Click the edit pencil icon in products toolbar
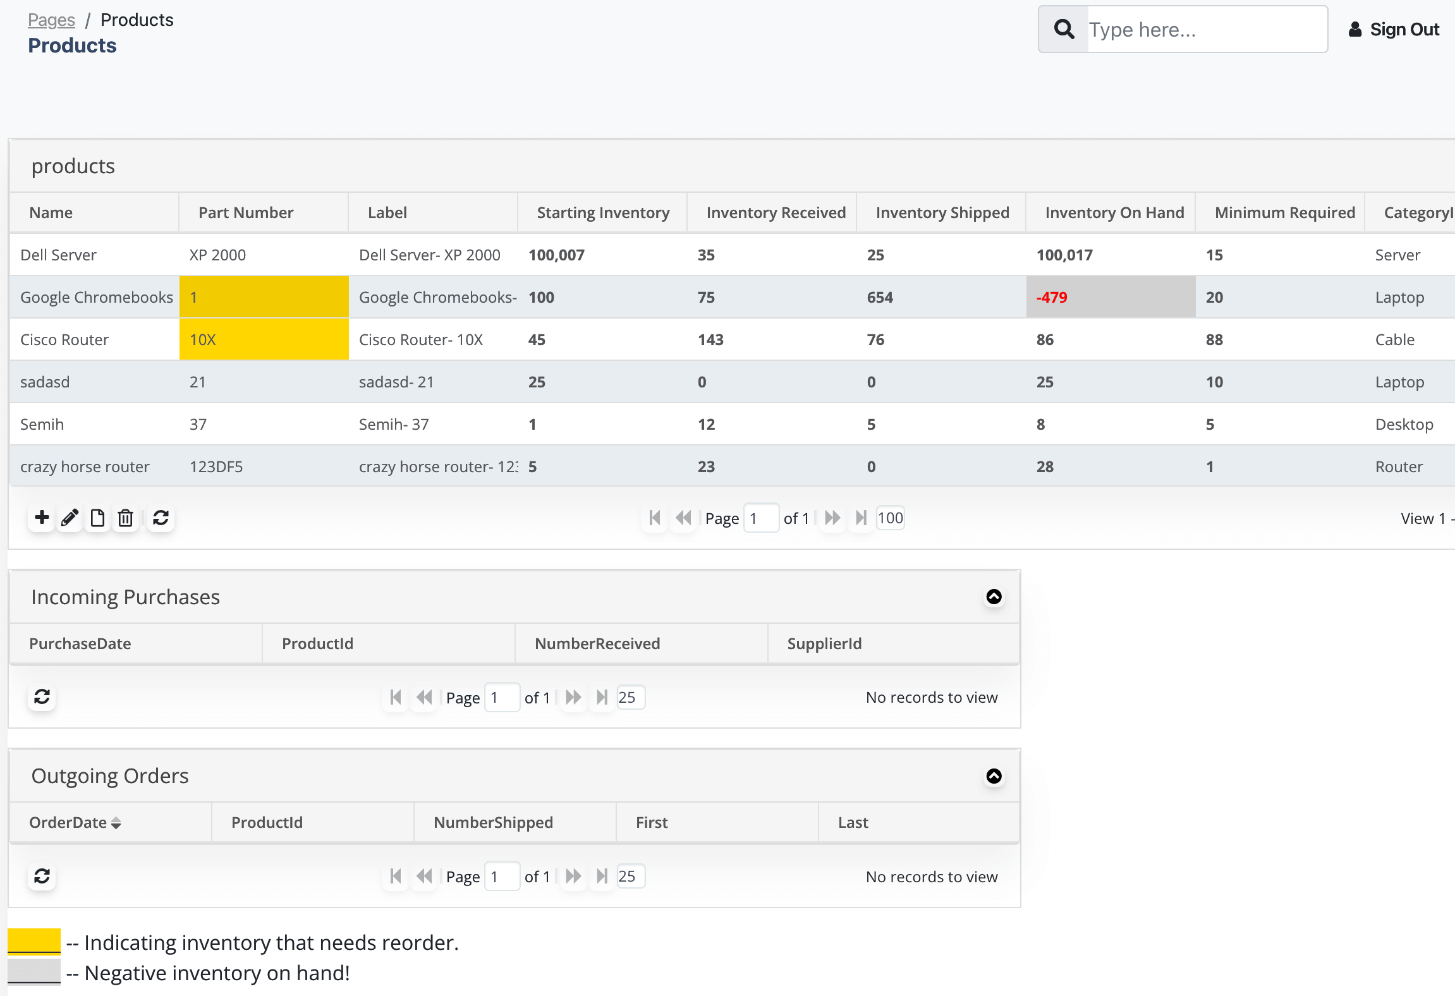The image size is (1455, 996). [70, 518]
